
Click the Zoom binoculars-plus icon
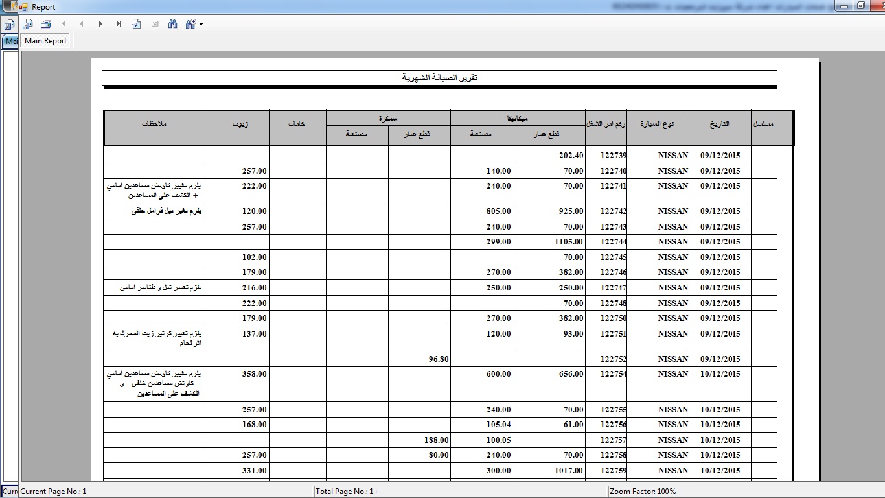click(190, 24)
